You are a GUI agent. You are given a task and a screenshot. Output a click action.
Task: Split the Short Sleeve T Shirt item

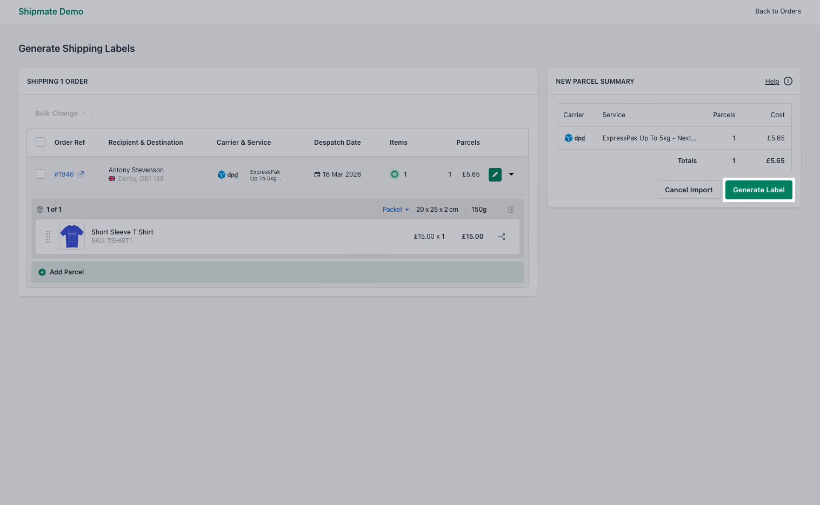(x=502, y=236)
